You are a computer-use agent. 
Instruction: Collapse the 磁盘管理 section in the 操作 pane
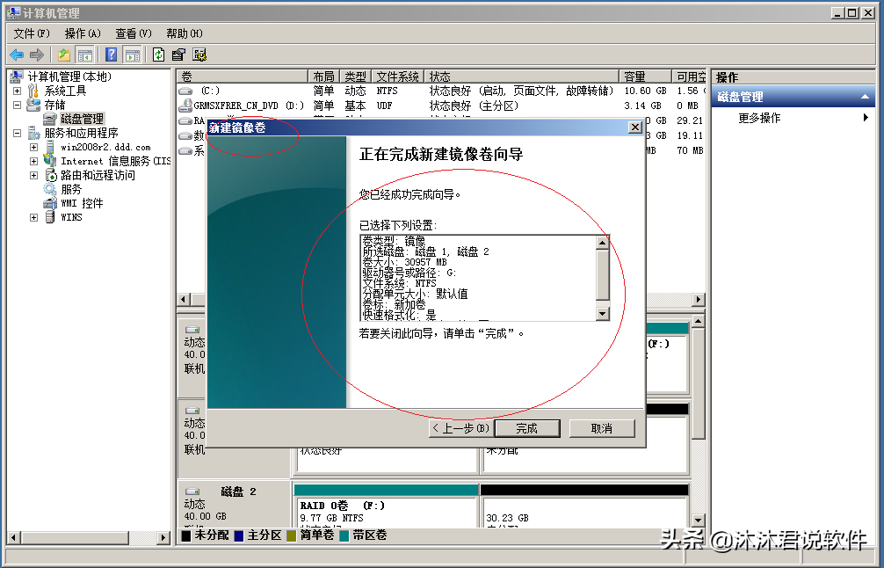click(x=865, y=97)
